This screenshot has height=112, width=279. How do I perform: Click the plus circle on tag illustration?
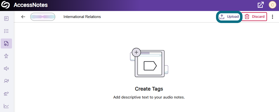click(x=136, y=52)
